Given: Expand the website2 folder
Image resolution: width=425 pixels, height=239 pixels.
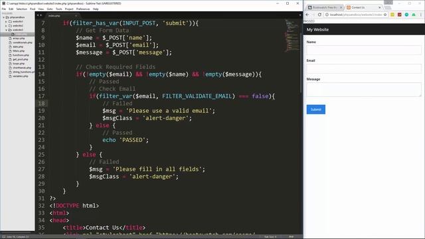Looking at the screenshot, I should [x=6, y=26].
